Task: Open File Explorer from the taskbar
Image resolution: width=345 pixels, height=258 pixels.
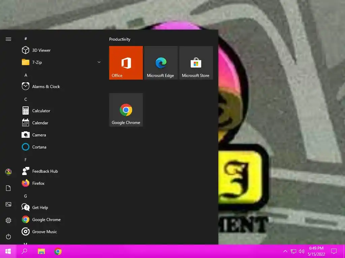Action: click(x=41, y=251)
